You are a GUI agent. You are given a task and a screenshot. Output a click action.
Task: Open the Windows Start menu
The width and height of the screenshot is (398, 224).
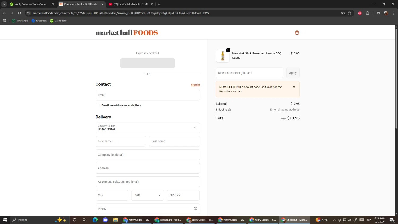coord(5,220)
